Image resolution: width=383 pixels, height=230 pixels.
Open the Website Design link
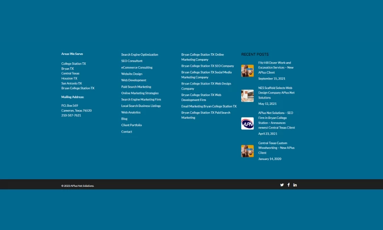[132, 74]
